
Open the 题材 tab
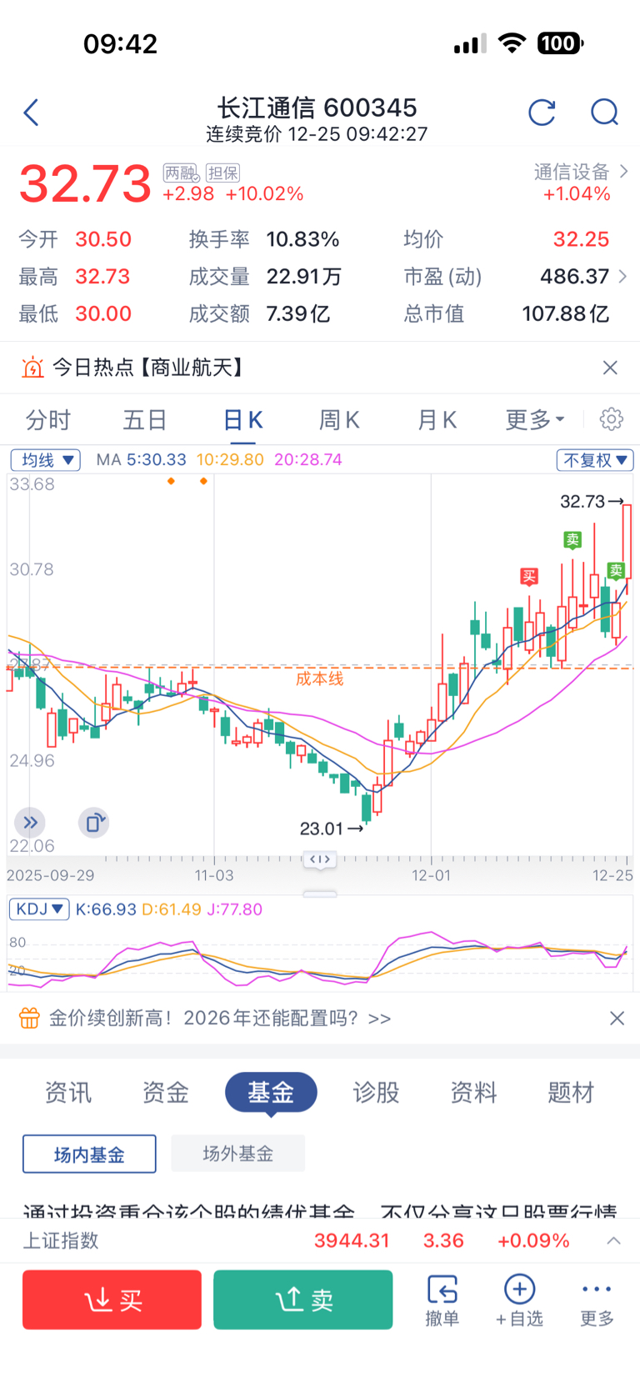point(571,1092)
